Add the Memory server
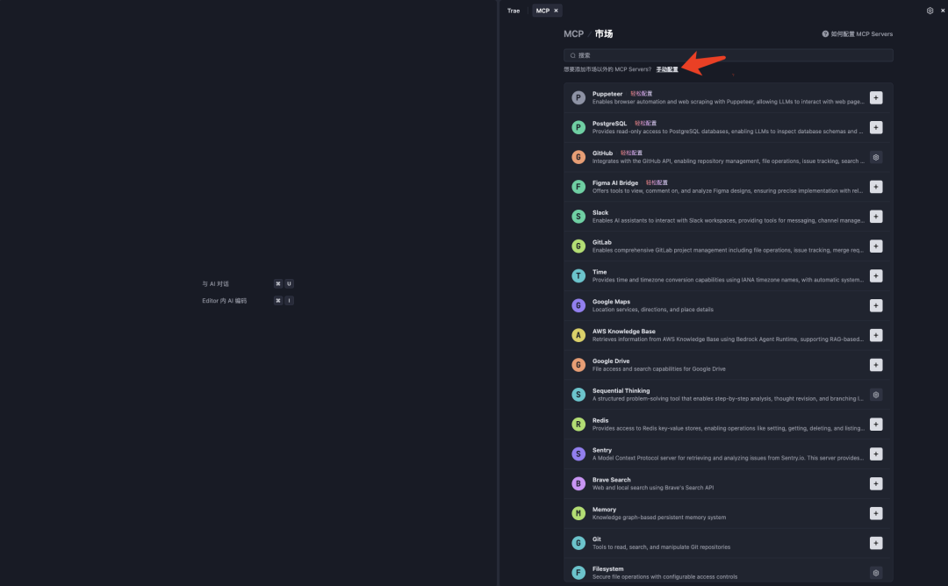 875,513
